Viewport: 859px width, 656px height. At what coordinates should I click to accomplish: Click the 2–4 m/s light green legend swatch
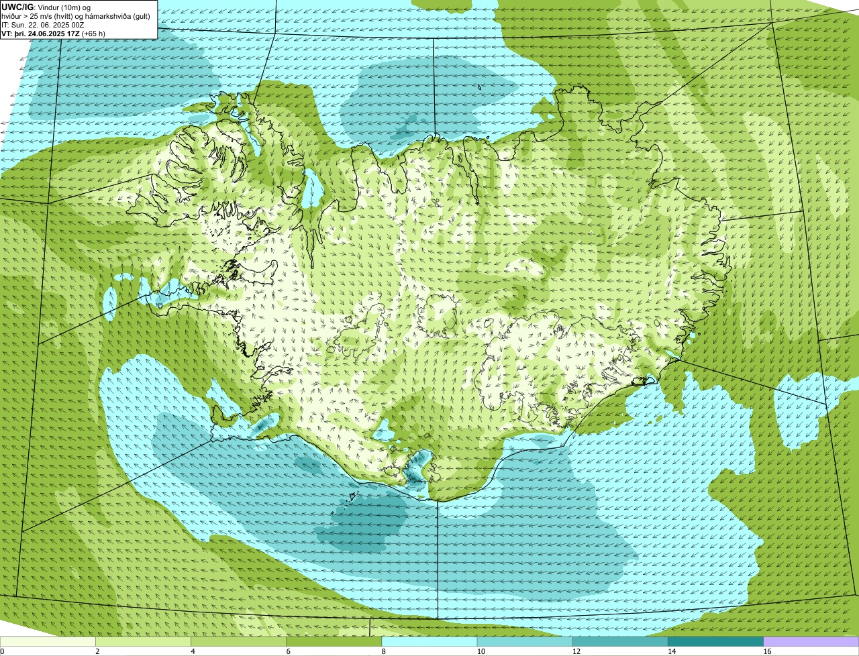tap(144, 642)
